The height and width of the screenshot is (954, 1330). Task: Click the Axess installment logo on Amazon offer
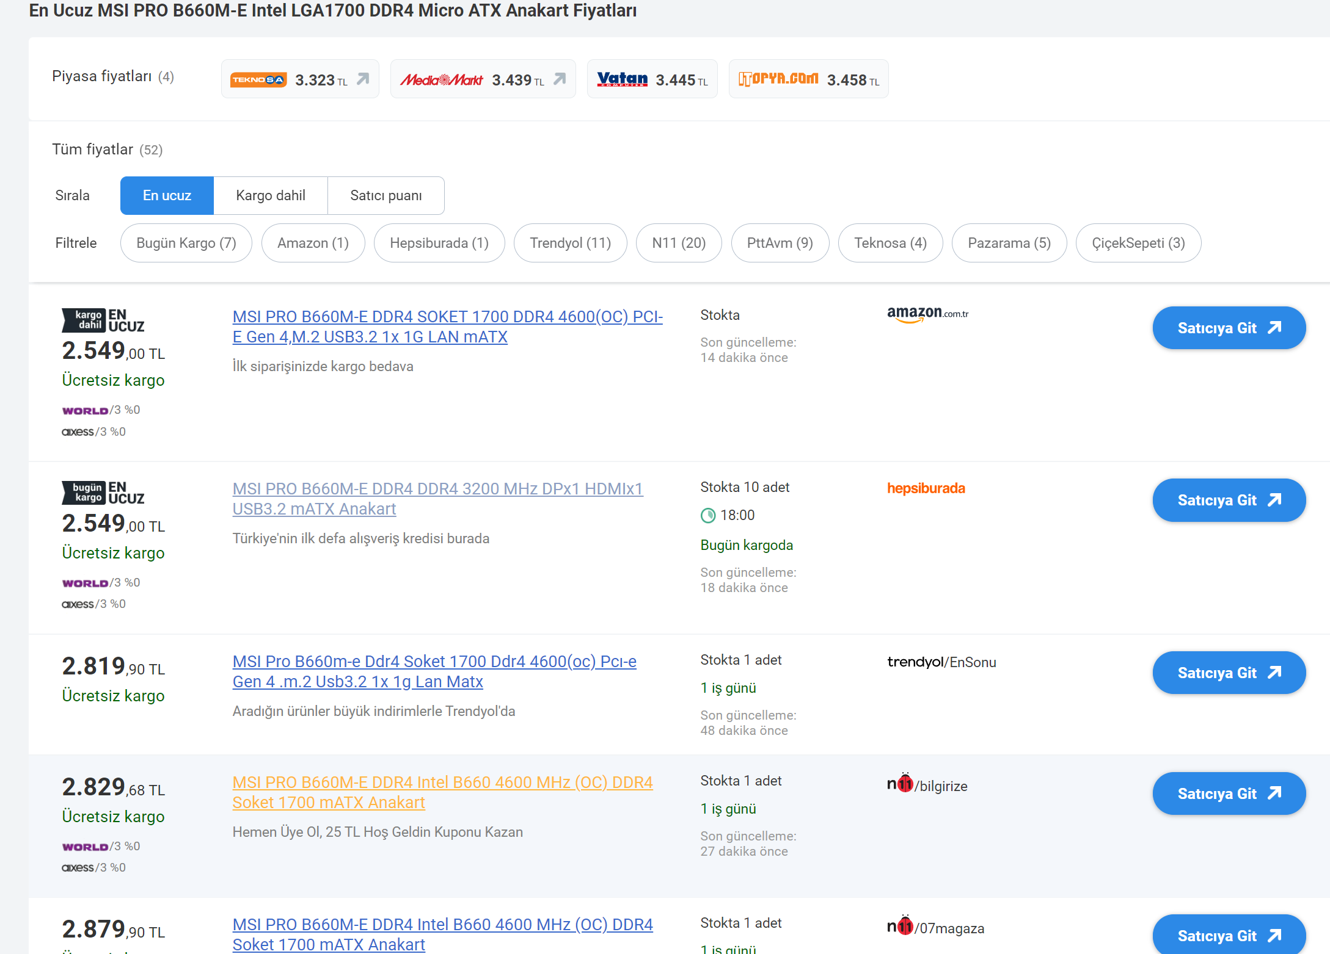tap(78, 432)
